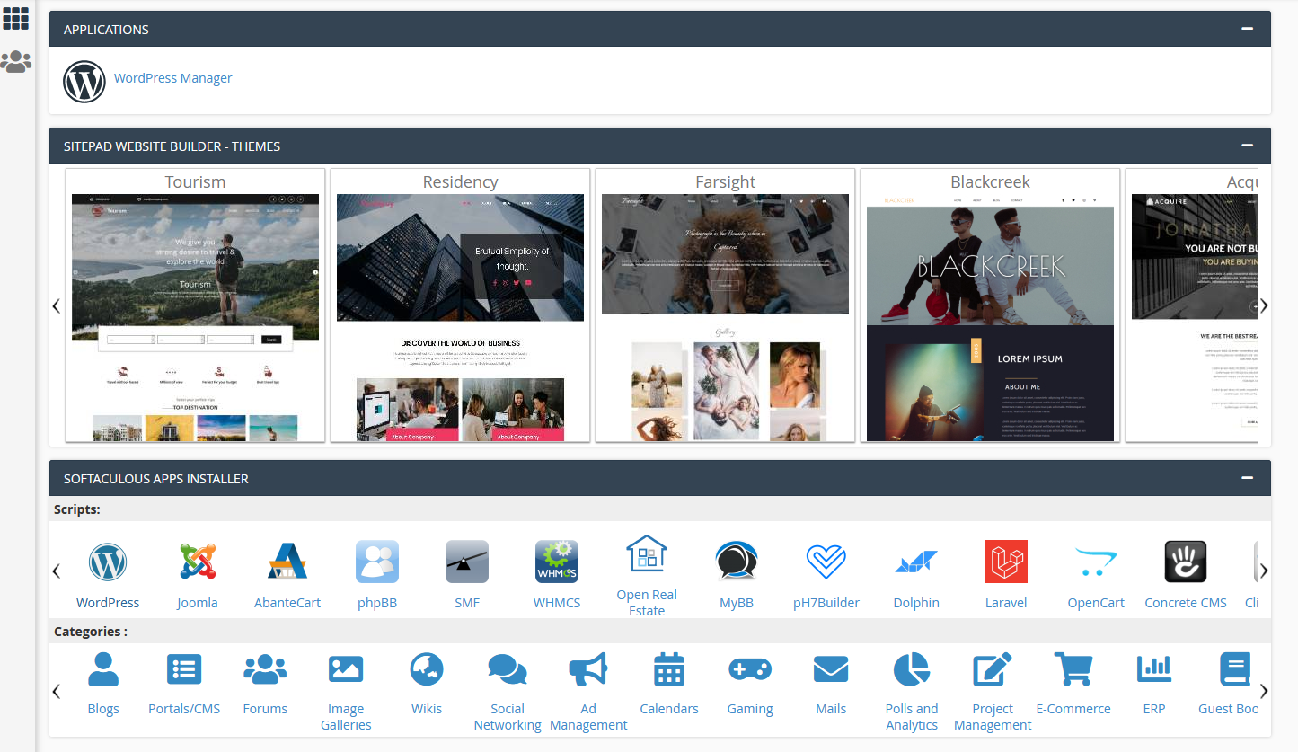
Task: Click the phpBB script icon
Action: [377, 562]
